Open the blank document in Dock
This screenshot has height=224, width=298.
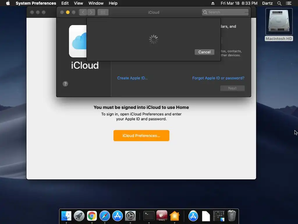coord(206,216)
